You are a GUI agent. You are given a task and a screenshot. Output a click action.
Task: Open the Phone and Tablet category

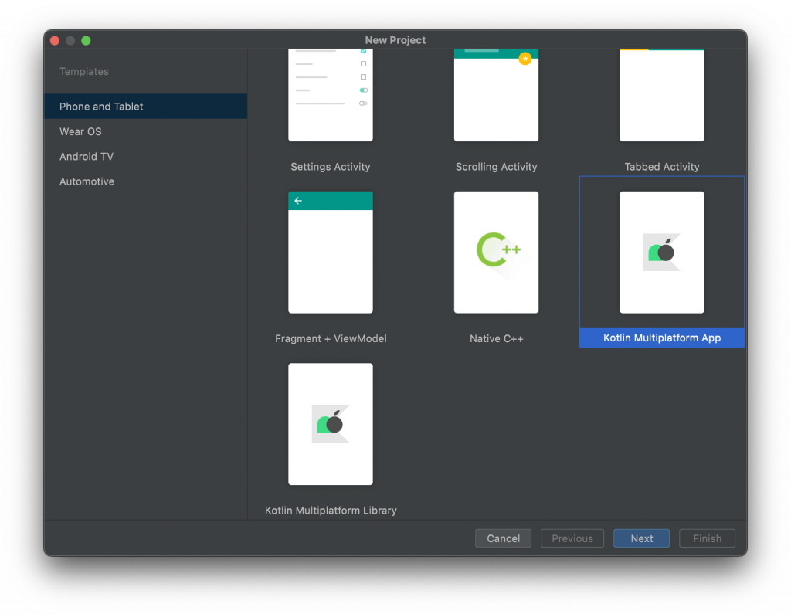(145, 107)
